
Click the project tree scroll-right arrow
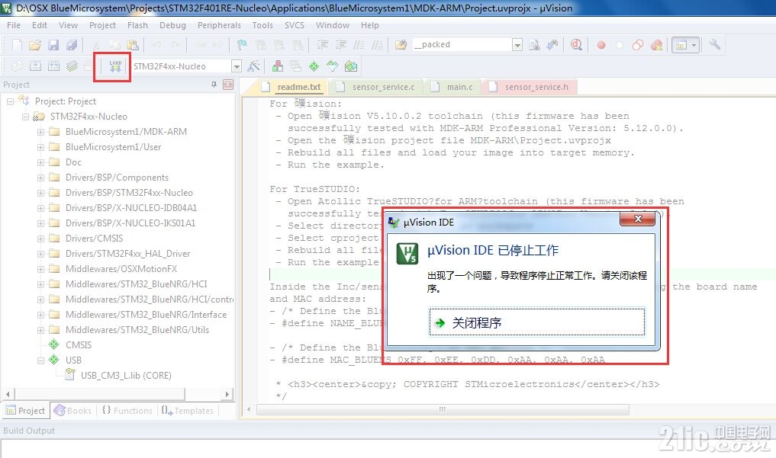click(227, 394)
